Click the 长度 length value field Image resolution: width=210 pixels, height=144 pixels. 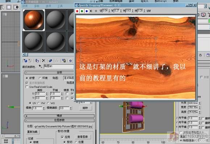tap(193, 103)
